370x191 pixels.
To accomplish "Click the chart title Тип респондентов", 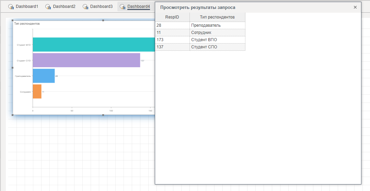I will tap(27, 24).
